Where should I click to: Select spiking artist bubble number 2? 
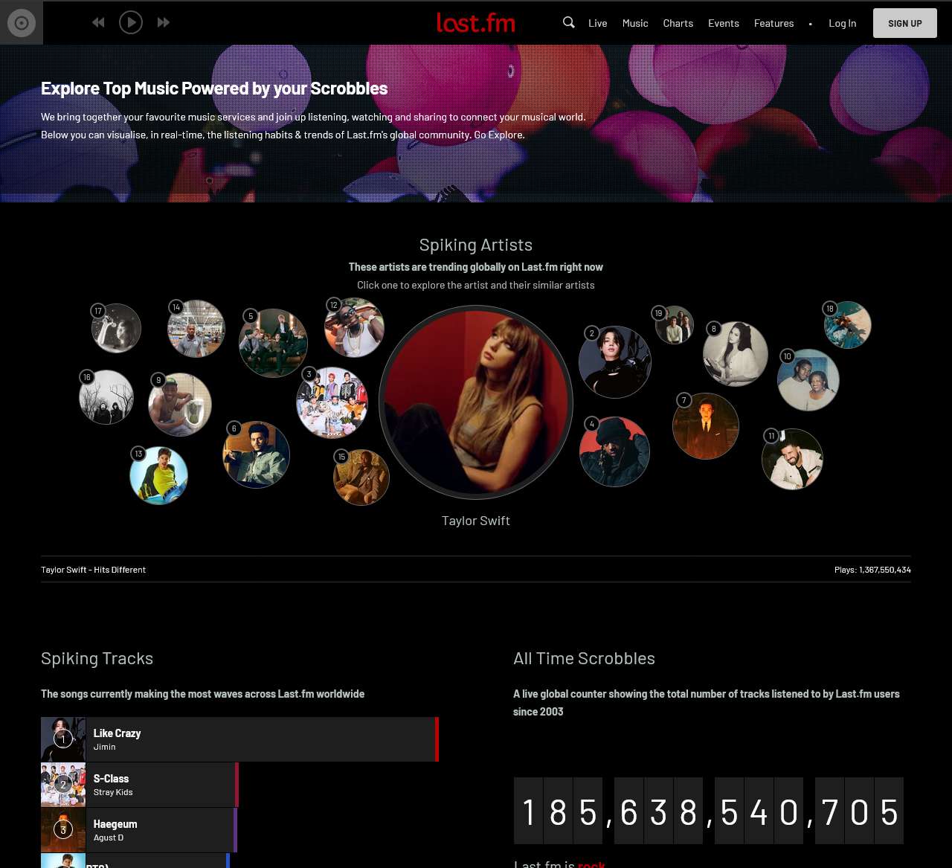615,362
